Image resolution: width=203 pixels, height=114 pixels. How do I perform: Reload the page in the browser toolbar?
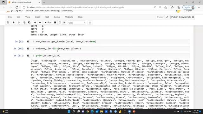point(17,7)
